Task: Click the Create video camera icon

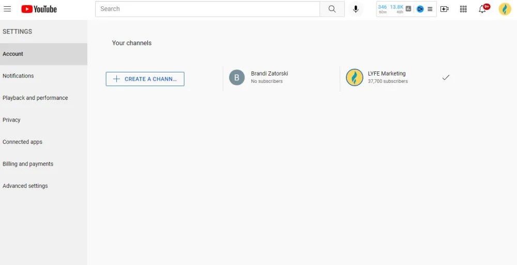Action: pyautogui.click(x=445, y=9)
